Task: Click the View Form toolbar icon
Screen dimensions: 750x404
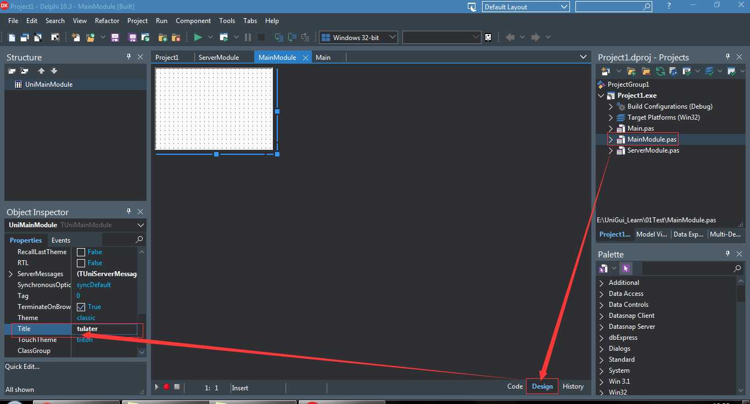Action: point(25,37)
